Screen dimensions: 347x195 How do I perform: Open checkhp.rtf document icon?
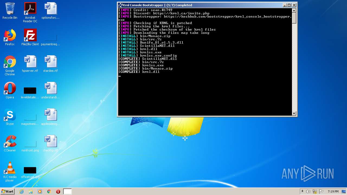(x=50, y=144)
